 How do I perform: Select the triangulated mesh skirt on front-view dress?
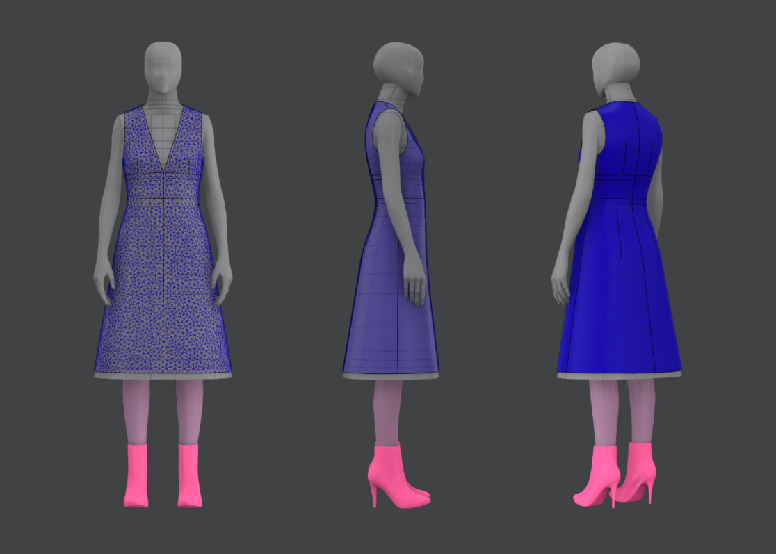coord(163,292)
